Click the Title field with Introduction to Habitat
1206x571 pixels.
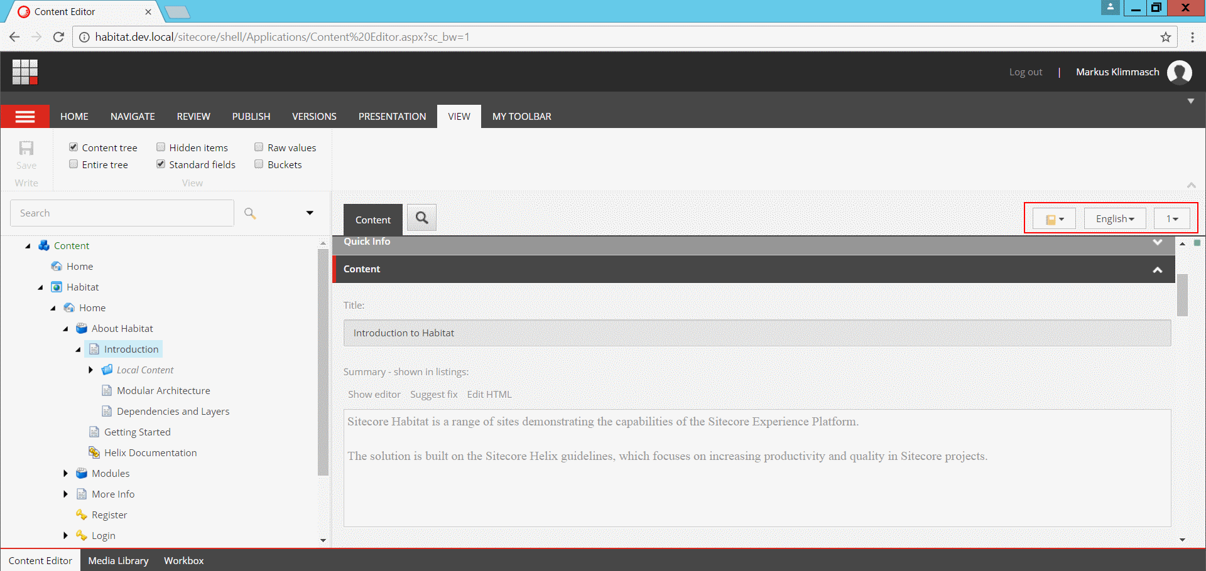coord(757,333)
